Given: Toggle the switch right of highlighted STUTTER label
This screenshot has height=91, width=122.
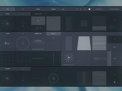Looking at the screenshot, I should (23, 34).
